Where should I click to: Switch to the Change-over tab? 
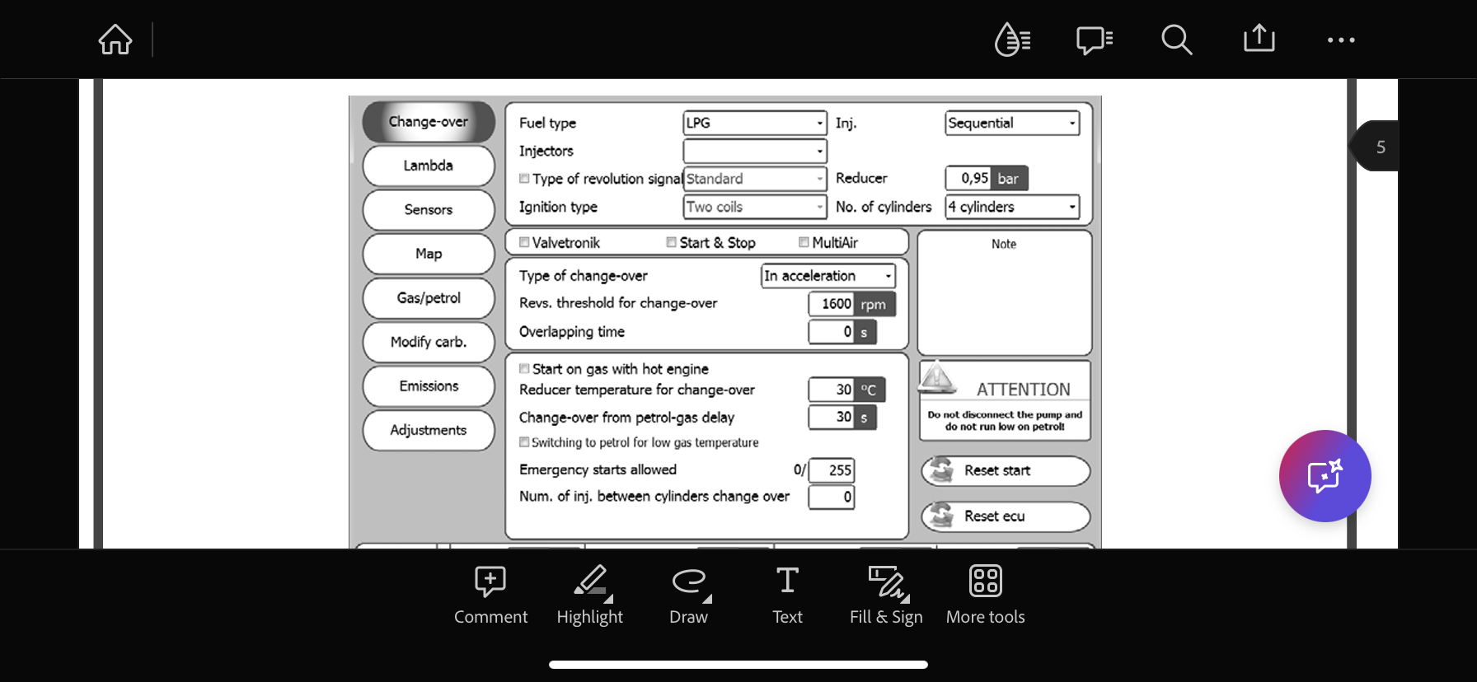[x=429, y=122]
